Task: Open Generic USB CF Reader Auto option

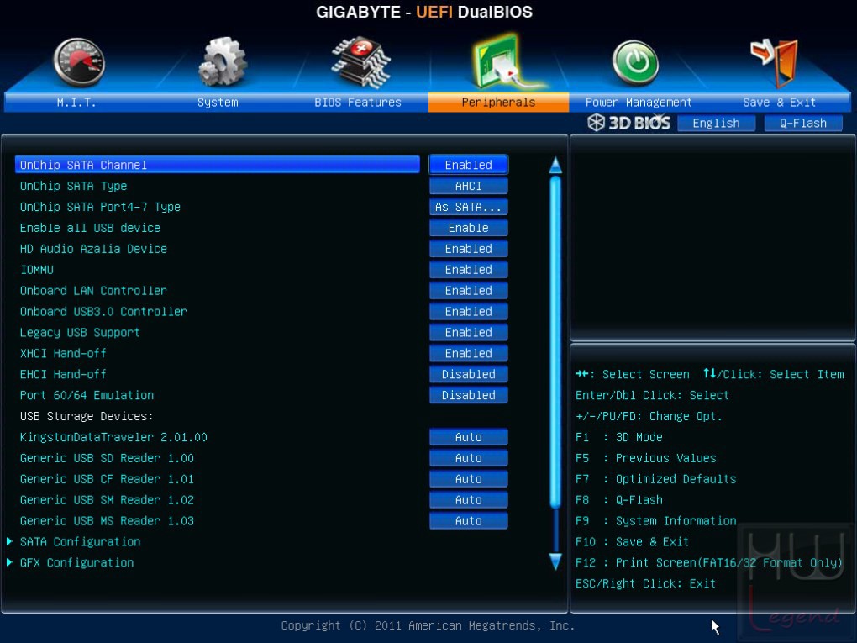Action: 468,479
